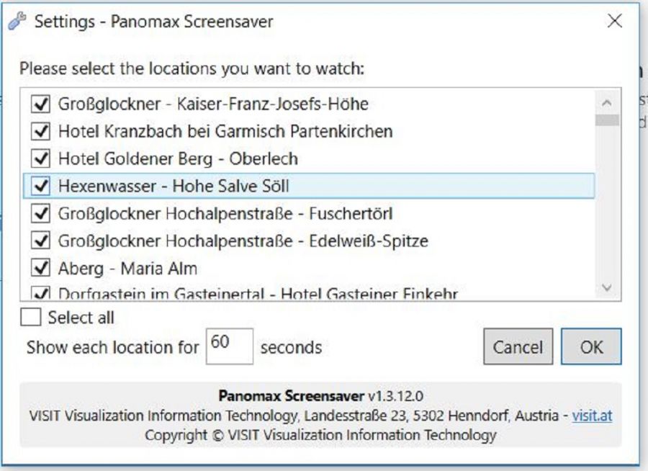Select Großglockner Hochalpenstraße - Edelweiß-Spitze row text
The width and height of the screenshot is (648, 471).
[x=243, y=241]
